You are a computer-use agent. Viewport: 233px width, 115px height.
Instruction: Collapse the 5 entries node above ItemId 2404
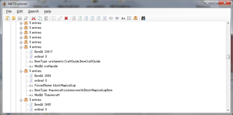[21, 71]
